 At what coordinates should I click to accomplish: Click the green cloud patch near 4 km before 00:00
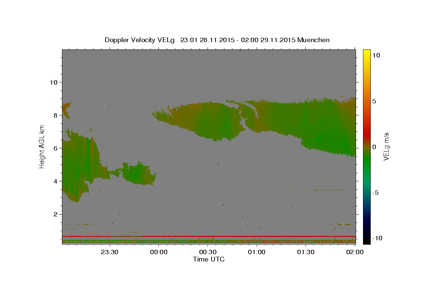pos(139,173)
